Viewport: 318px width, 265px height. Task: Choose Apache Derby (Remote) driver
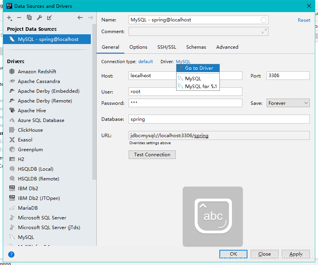[x=45, y=101]
